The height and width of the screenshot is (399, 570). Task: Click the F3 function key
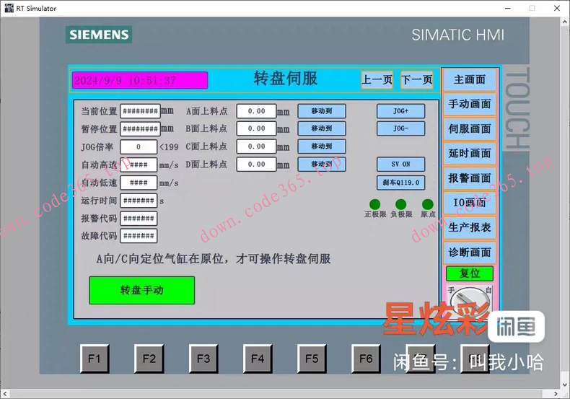(x=203, y=359)
